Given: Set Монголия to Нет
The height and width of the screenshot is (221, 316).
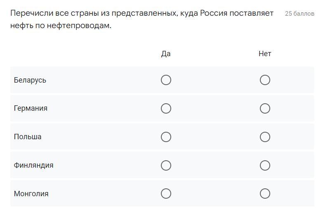Looking at the screenshot, I should pyautogui.click(x=265, y=193).
